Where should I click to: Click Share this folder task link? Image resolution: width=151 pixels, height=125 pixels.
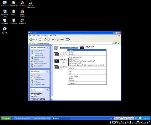[x=39, y=61]
